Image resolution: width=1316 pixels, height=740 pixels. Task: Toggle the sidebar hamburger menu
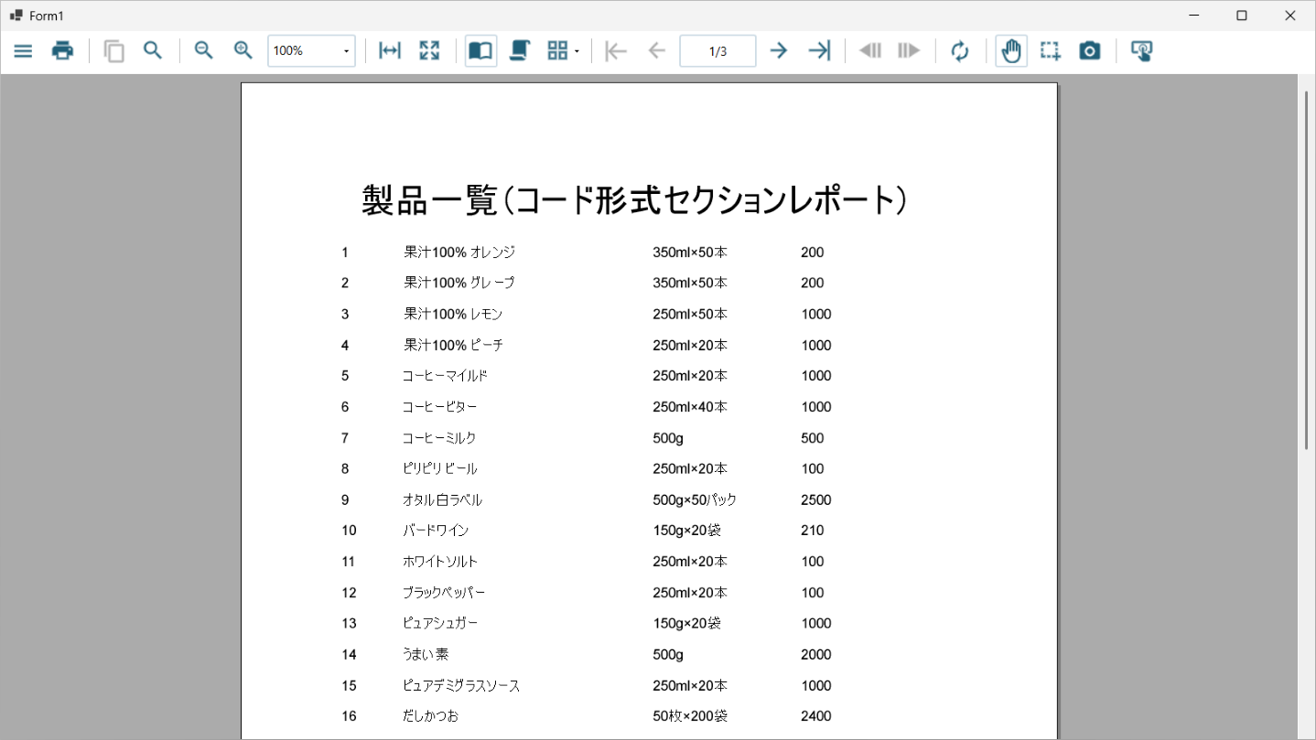[x=23, y=51]
